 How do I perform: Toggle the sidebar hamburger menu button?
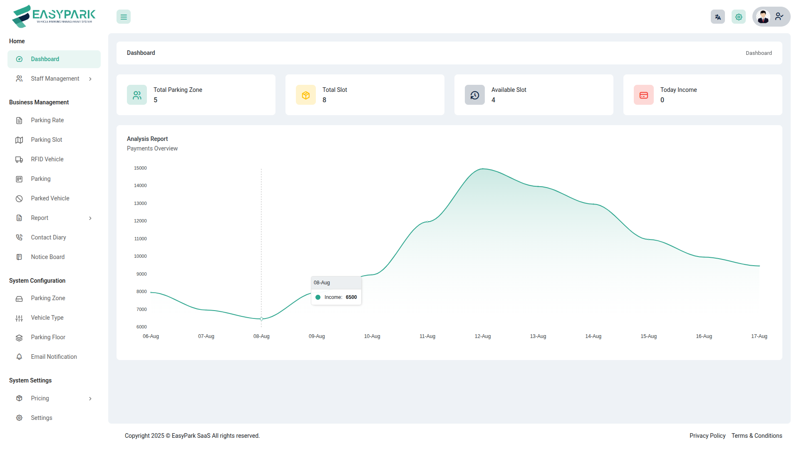[124, 17]
